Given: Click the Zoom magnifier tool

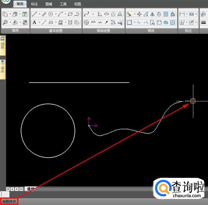Looking at the screenshot, I should pyautogui.click(x=5, y=22).
